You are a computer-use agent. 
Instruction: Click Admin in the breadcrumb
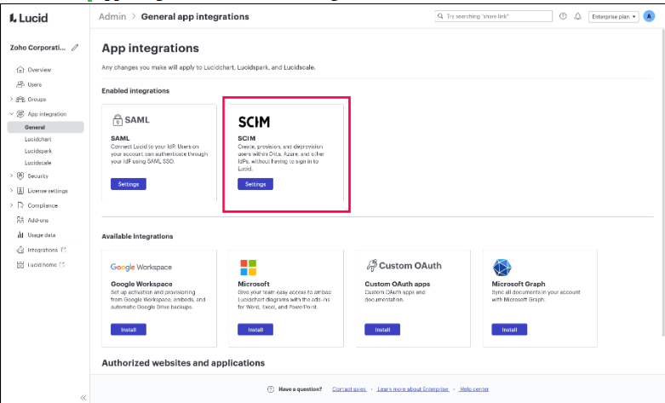tap(112, 16)
